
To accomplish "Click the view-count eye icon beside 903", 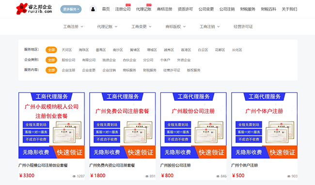I will (289, 176).
